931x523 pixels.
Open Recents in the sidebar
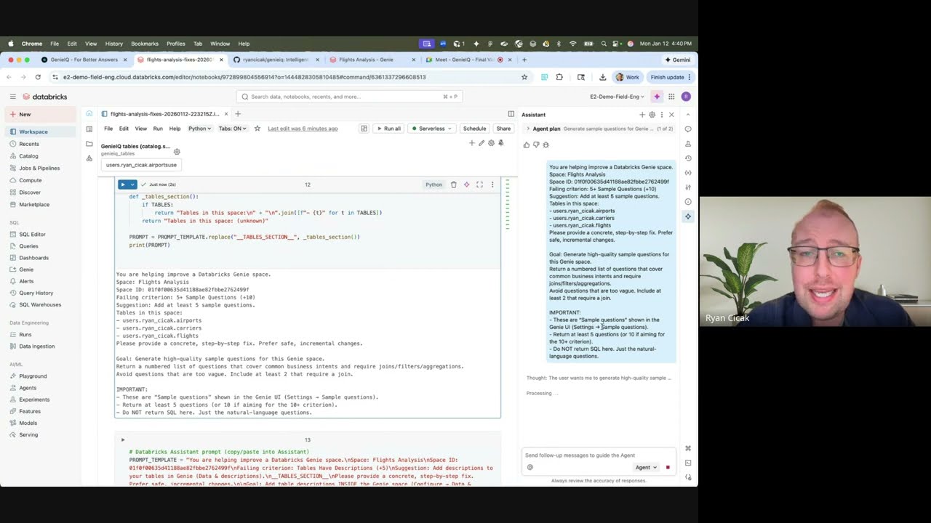pos(41,144)
